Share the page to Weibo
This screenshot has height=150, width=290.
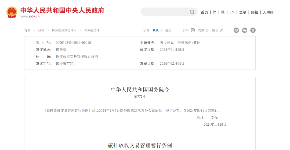(x=236, y=30)
